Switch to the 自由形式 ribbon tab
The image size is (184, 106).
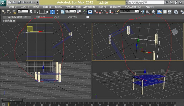tap(40, 17)
